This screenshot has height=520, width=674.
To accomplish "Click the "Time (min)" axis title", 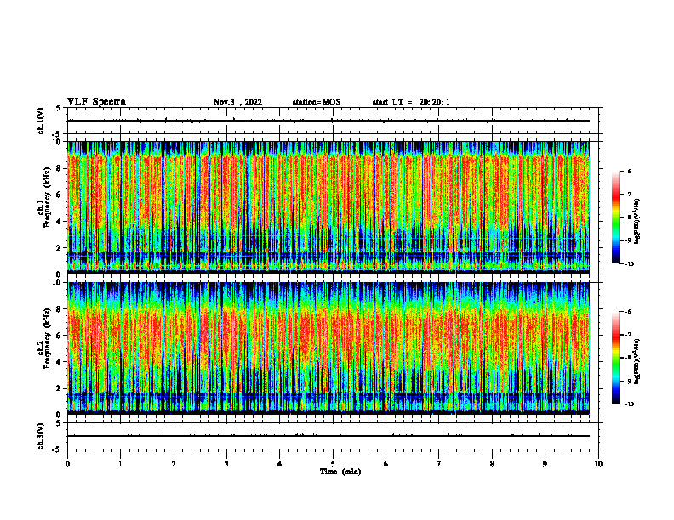I will coord(340,472).
